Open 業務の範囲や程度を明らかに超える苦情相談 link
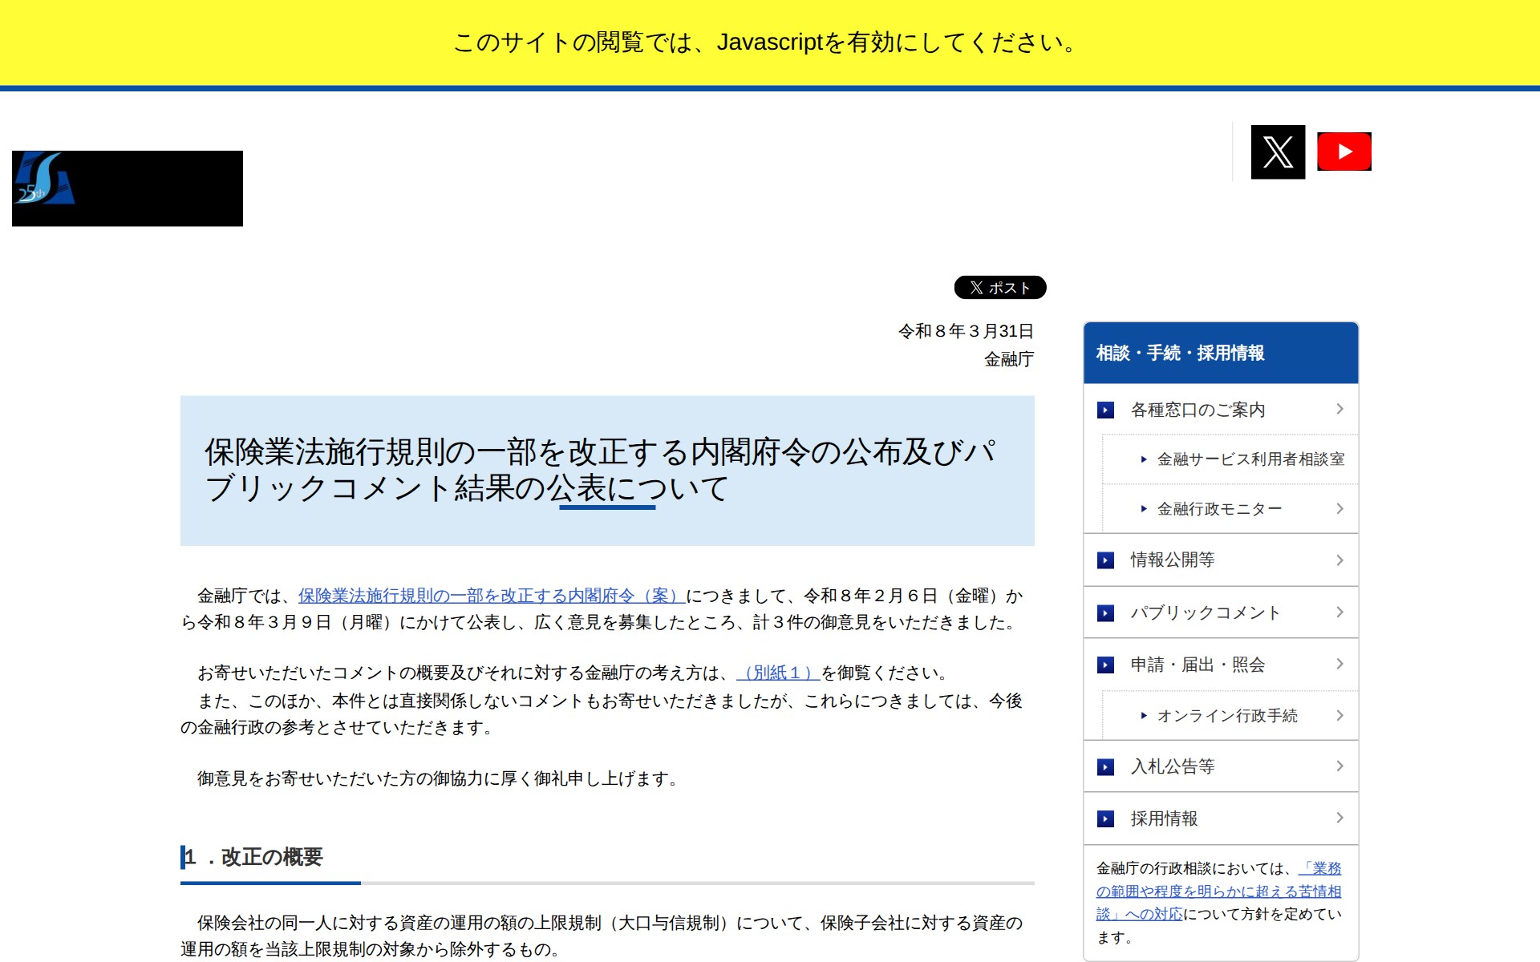The image size is (1540, 962). (1218, 891)
